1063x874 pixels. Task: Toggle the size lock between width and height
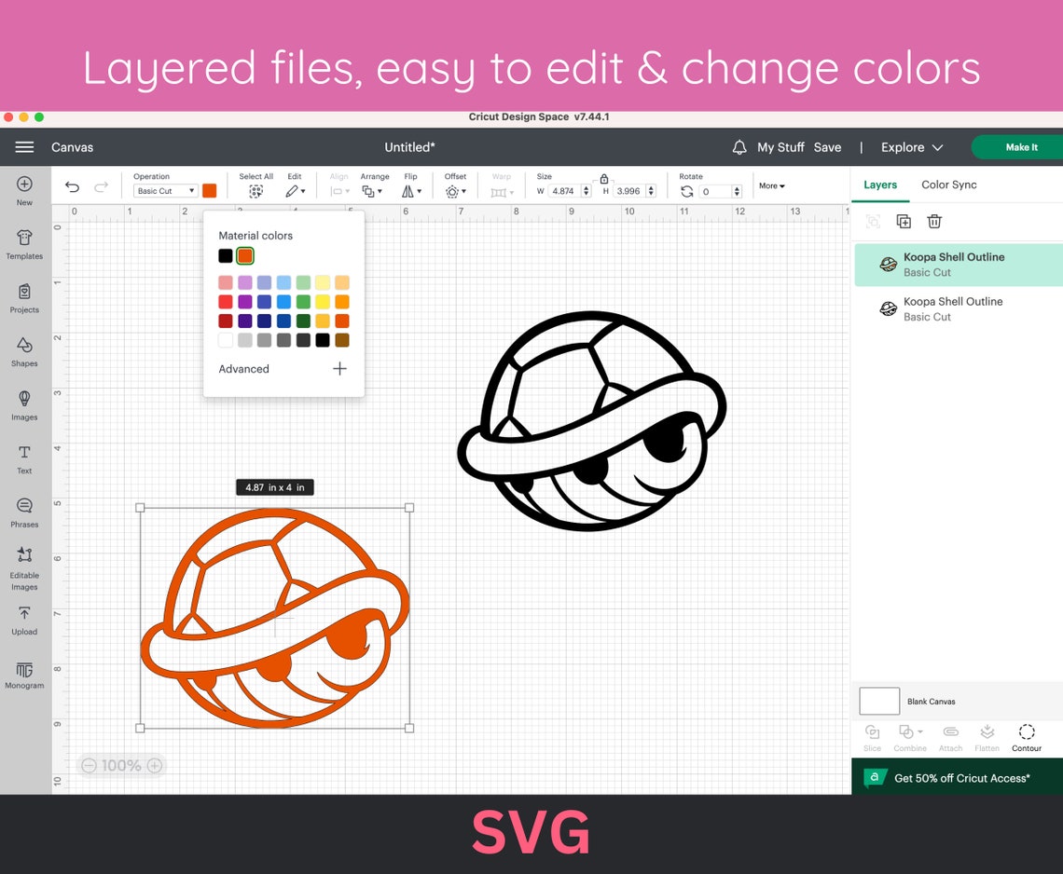point(604,176)
